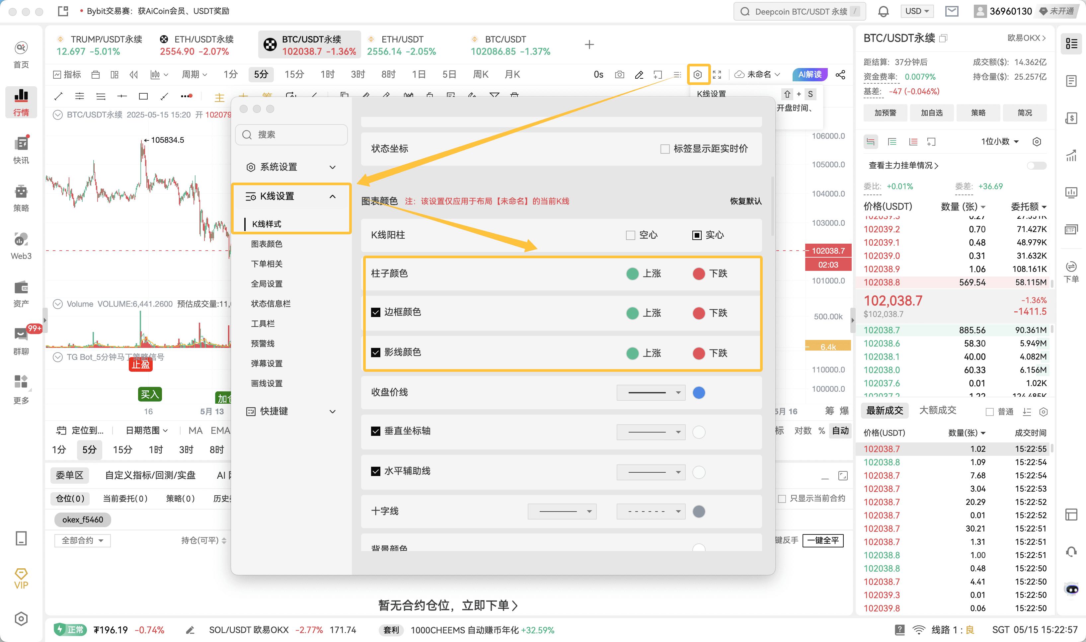Screen dimensions: 1086x642
Task: Click the replay rewind icon
Action: click(x=134, y=74)
